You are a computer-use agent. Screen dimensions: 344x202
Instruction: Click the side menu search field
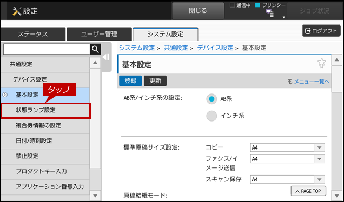pyautogui.click(x=47, y=49)
